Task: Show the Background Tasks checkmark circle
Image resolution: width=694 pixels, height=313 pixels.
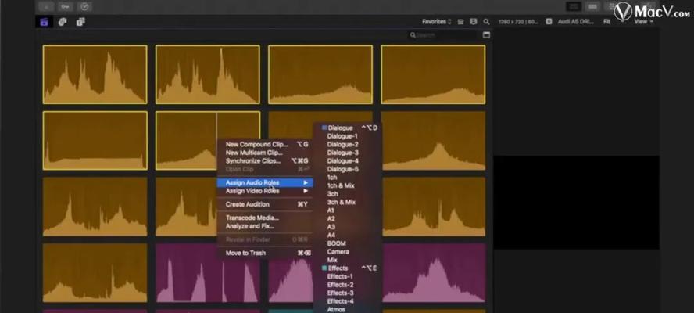Action: point(84,6)
